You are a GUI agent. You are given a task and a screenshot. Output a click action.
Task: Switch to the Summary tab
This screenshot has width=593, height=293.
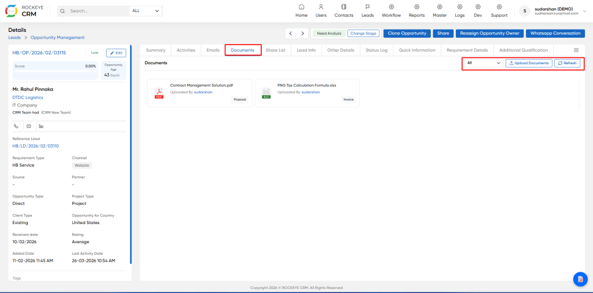[x=155, y=50]
